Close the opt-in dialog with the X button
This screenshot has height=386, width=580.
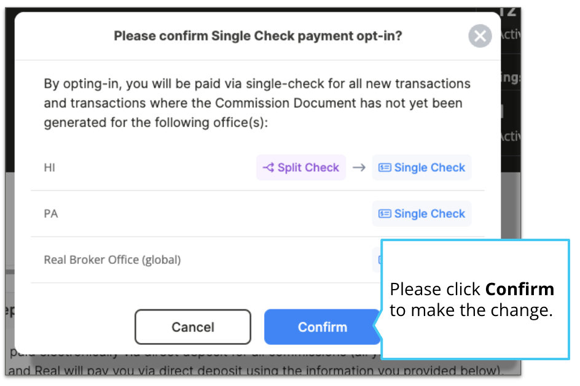[x=480, y=36]
